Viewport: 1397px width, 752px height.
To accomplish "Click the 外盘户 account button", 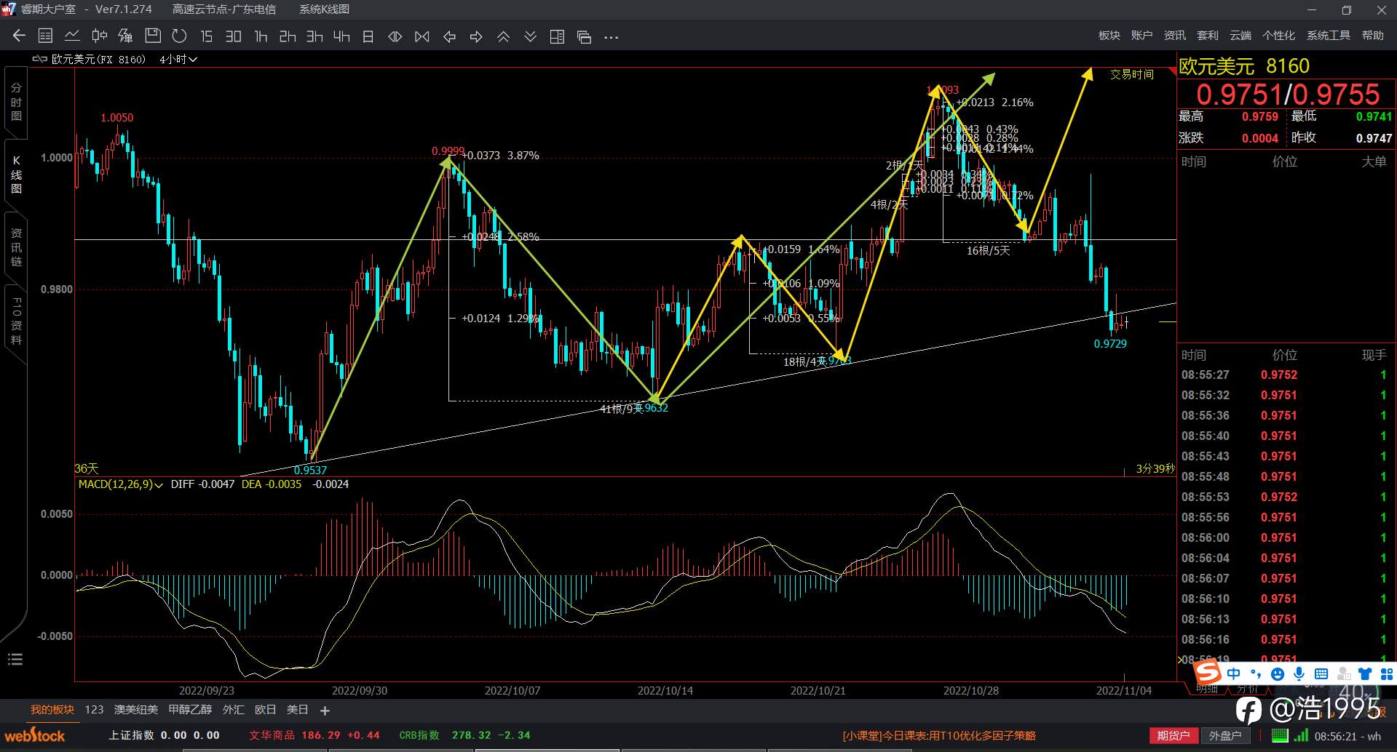I will 1224,736.
